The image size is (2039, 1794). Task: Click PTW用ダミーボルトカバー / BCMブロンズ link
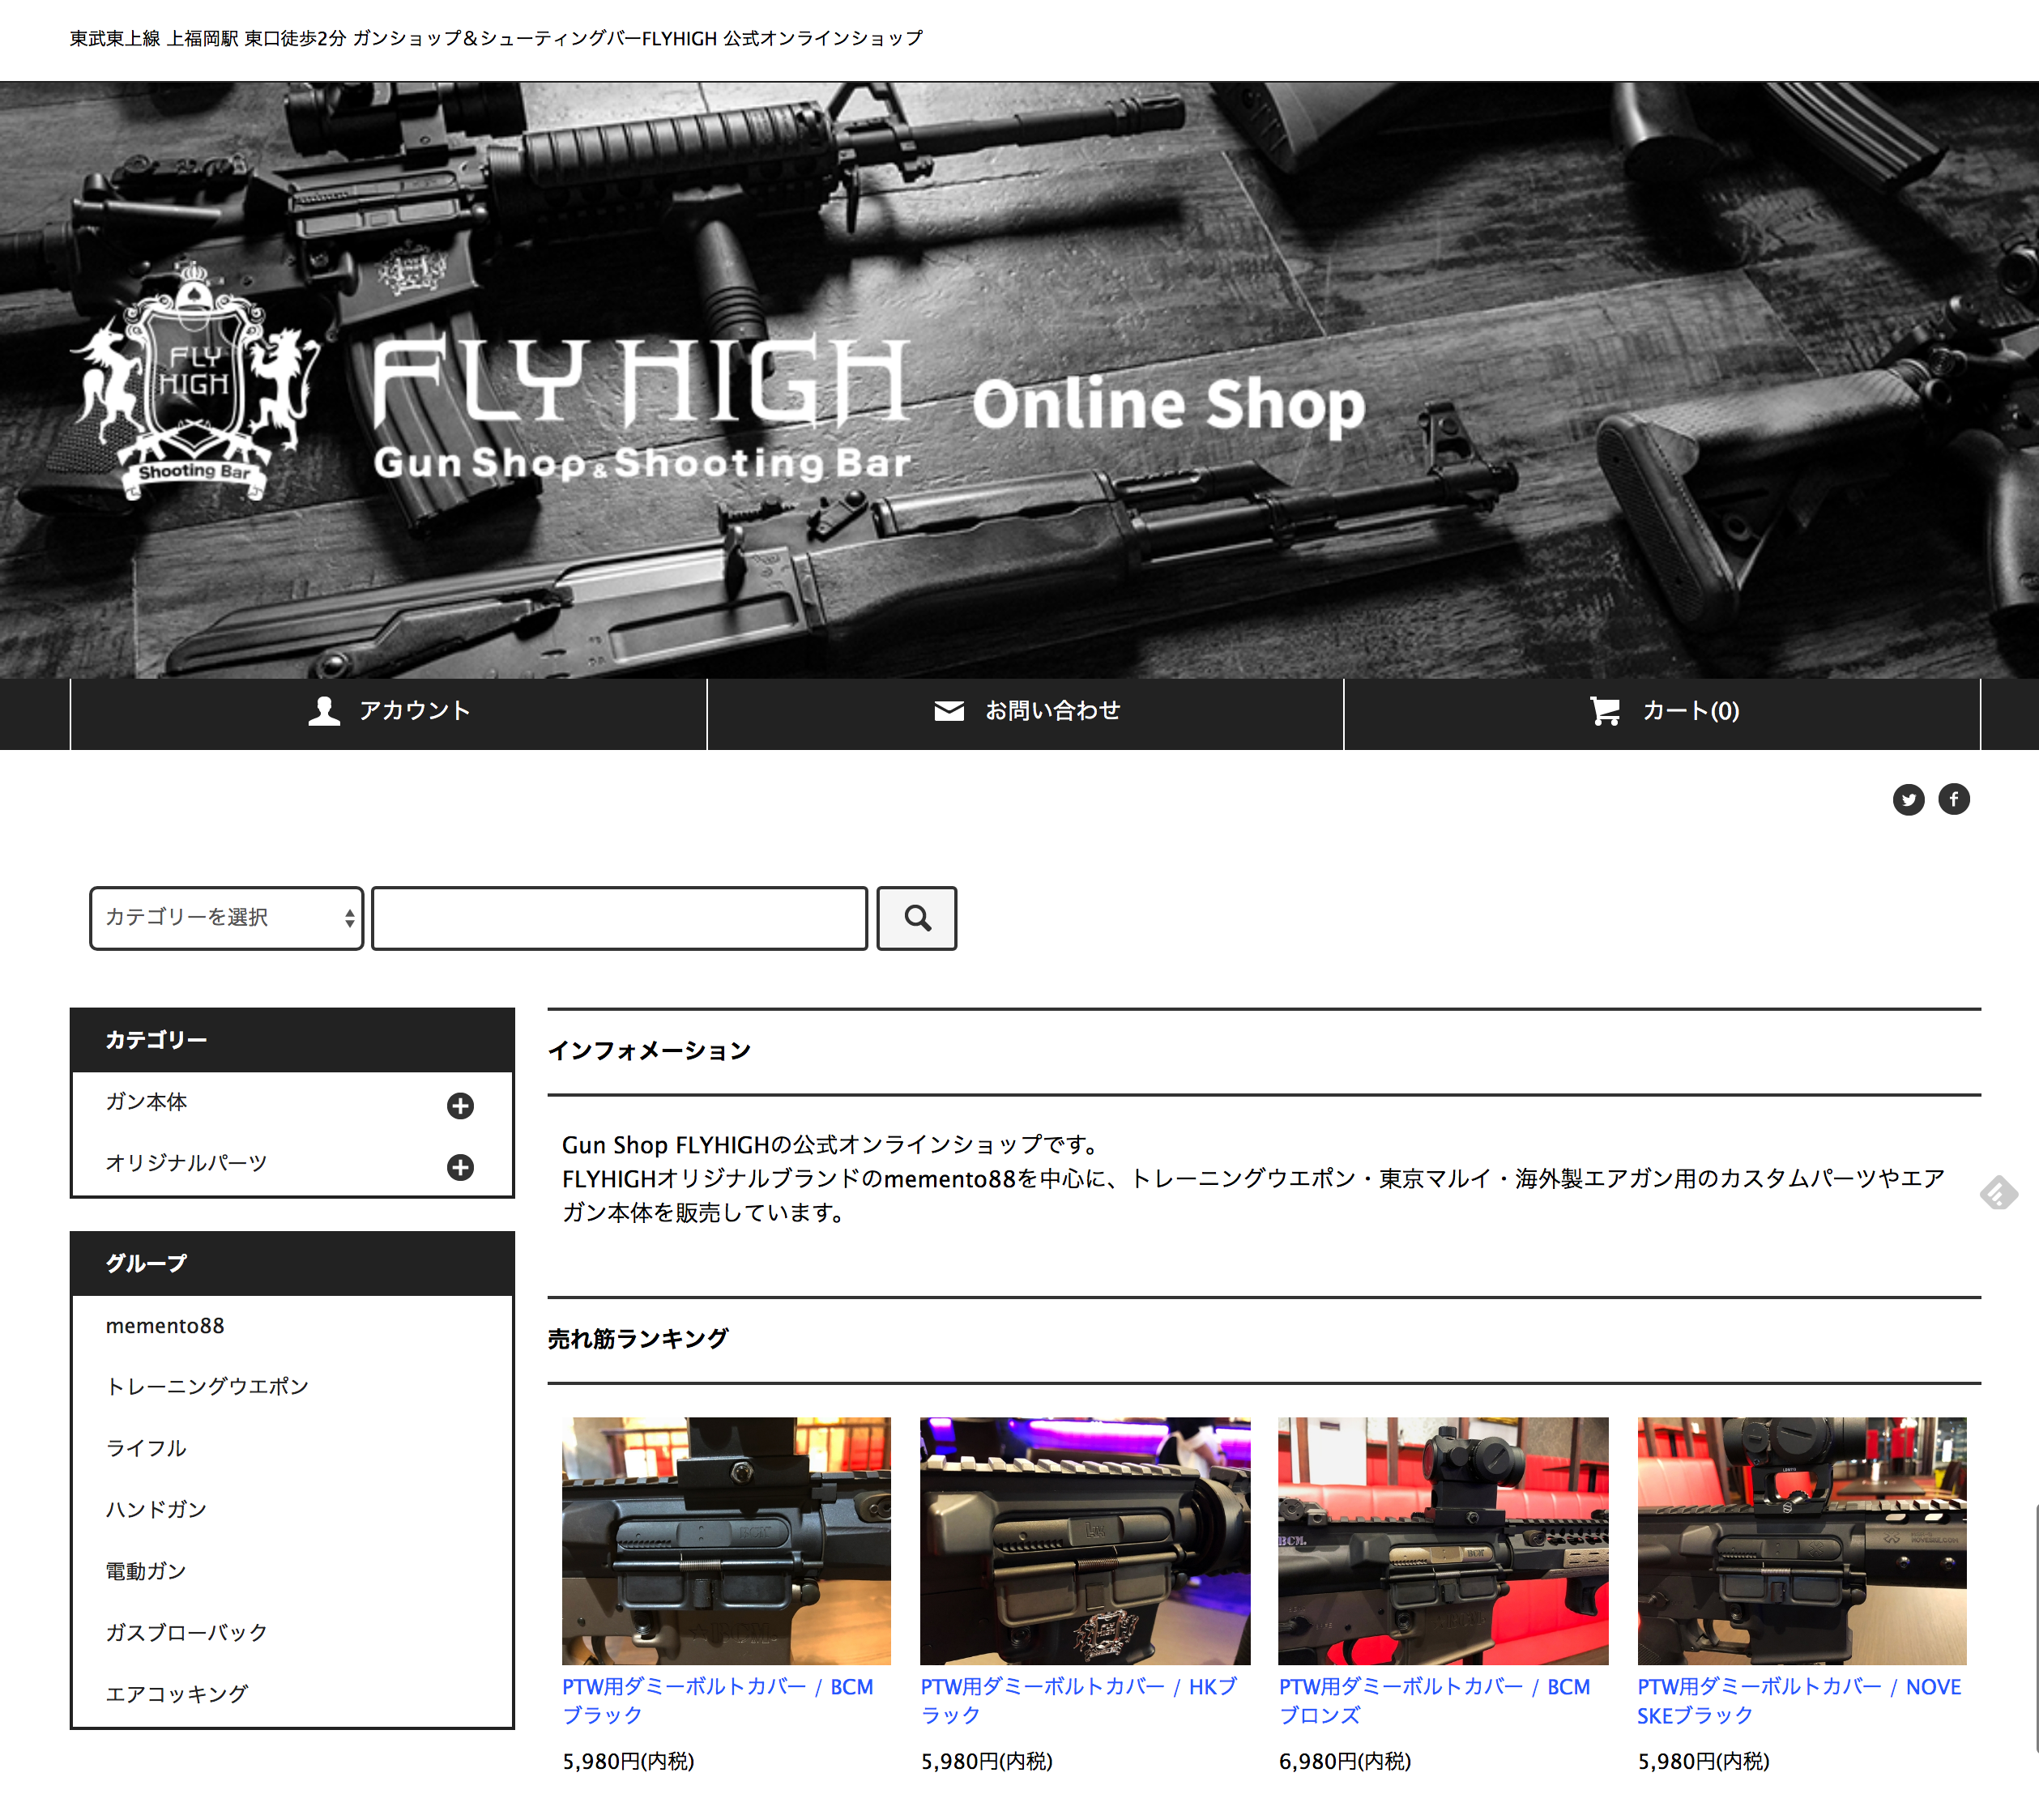pos(1435,1700)
